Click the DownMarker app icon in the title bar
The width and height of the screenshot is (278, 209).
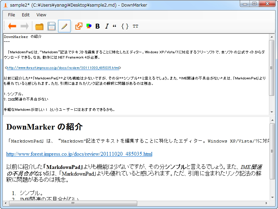6,5
